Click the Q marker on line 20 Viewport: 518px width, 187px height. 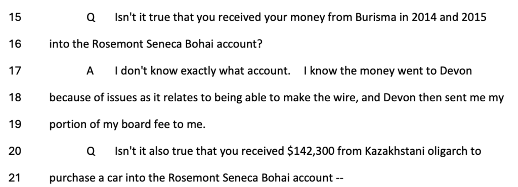[x=91, y=151]
